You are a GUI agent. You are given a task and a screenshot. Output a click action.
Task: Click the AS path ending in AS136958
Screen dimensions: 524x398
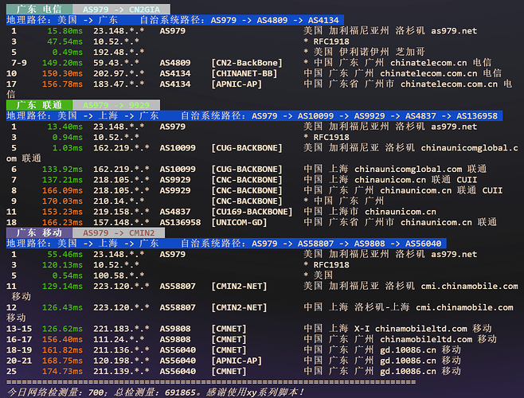pos(374,116)
